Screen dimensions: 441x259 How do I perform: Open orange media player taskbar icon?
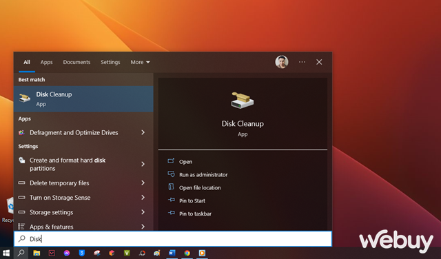(202, 253)
